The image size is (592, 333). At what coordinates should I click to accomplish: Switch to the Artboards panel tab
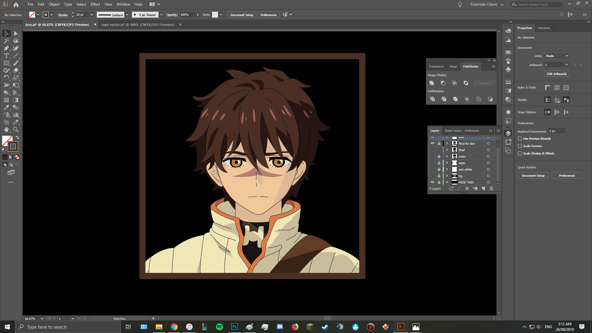472,130
